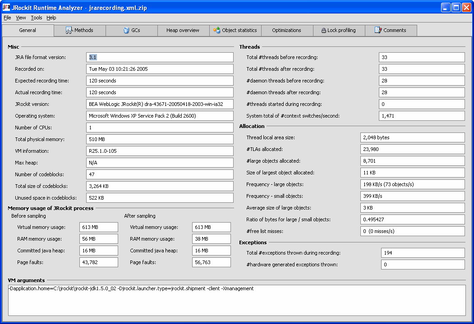The image size is (474, 324).
Task: Switch to the General tab
Action: tap(28, 30)
